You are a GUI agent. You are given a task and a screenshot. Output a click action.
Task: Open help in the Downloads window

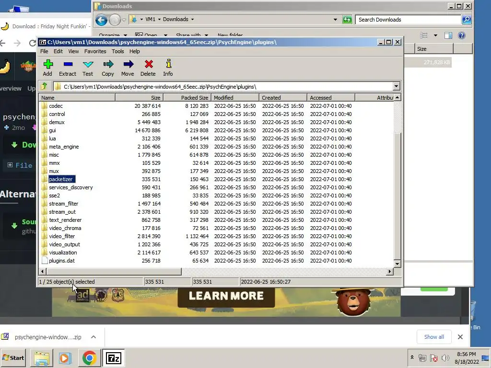click(462, 35)
